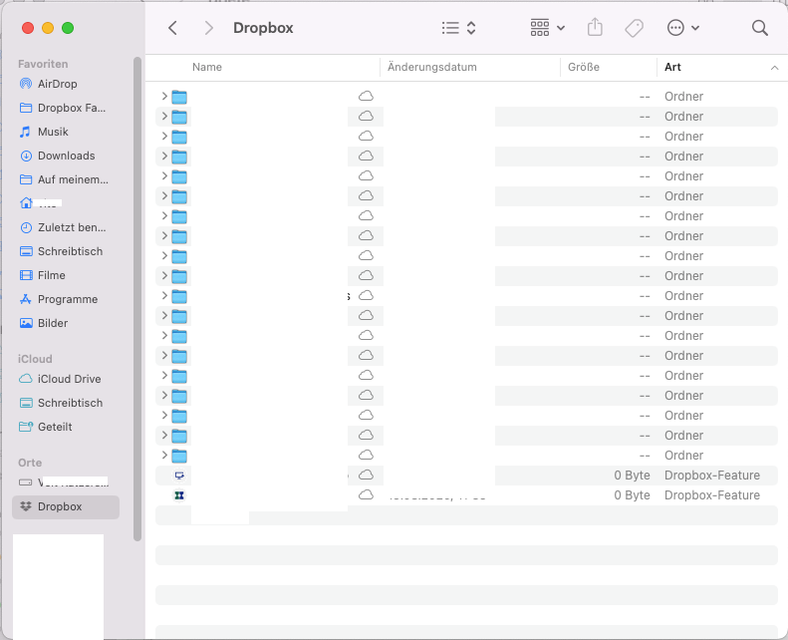Click the Share toolbar icon
This screenshot has width=788, height=640.
click(x=595, y=27)
